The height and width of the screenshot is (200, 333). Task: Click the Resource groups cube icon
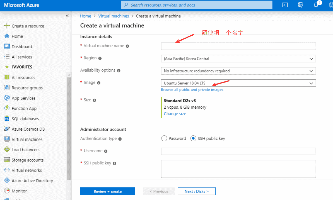point(7,87)
